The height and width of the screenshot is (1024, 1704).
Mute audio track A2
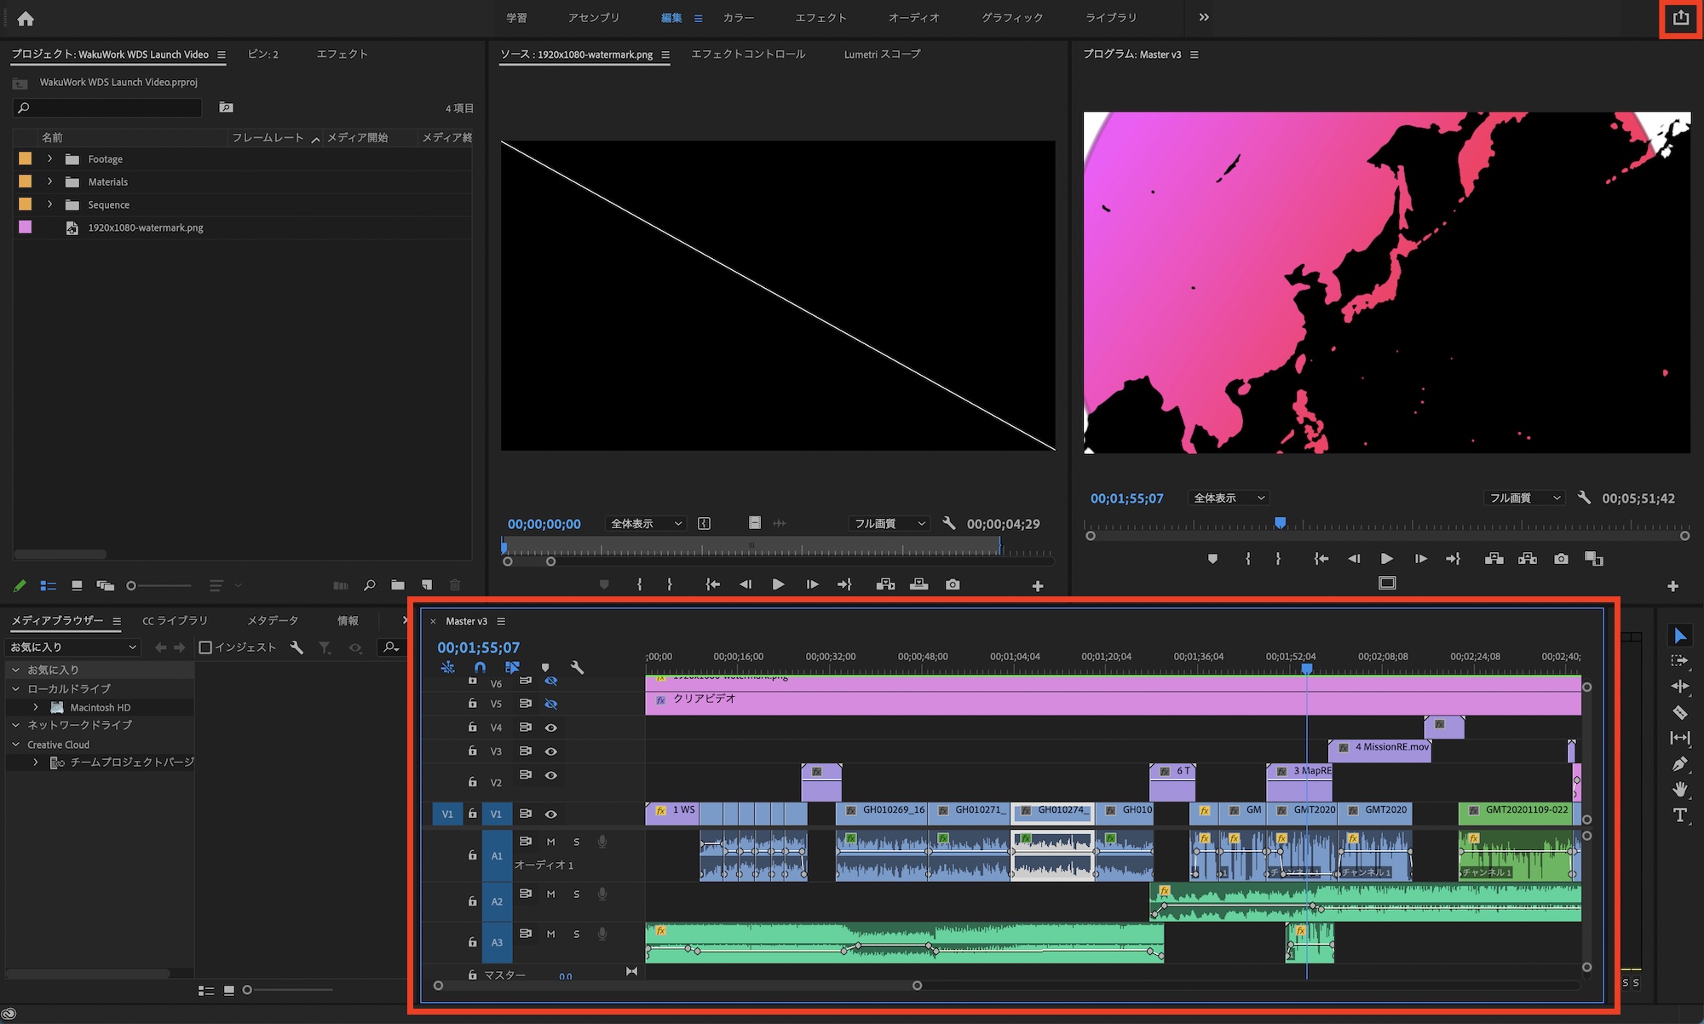click(551, 894)
